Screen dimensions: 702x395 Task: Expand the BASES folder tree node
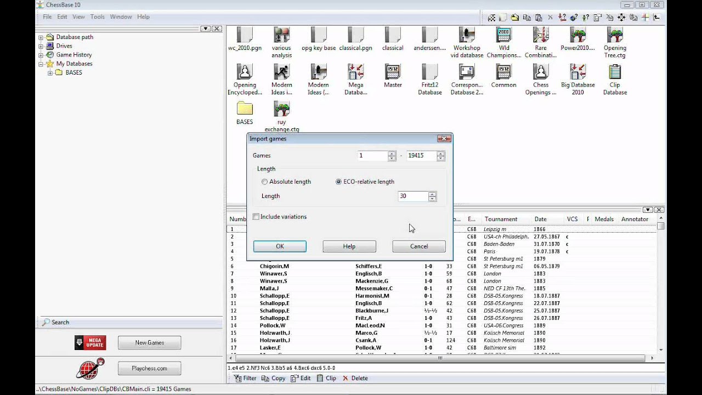tap(50, 72)
